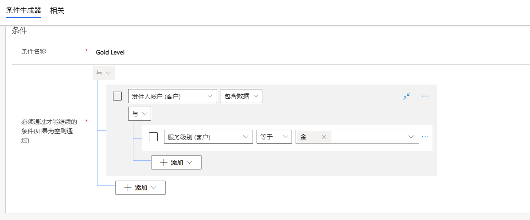The width and height of the screenshot is (530, 220).
Task: Click the 条件 section heading
Action: pos(19,31)
